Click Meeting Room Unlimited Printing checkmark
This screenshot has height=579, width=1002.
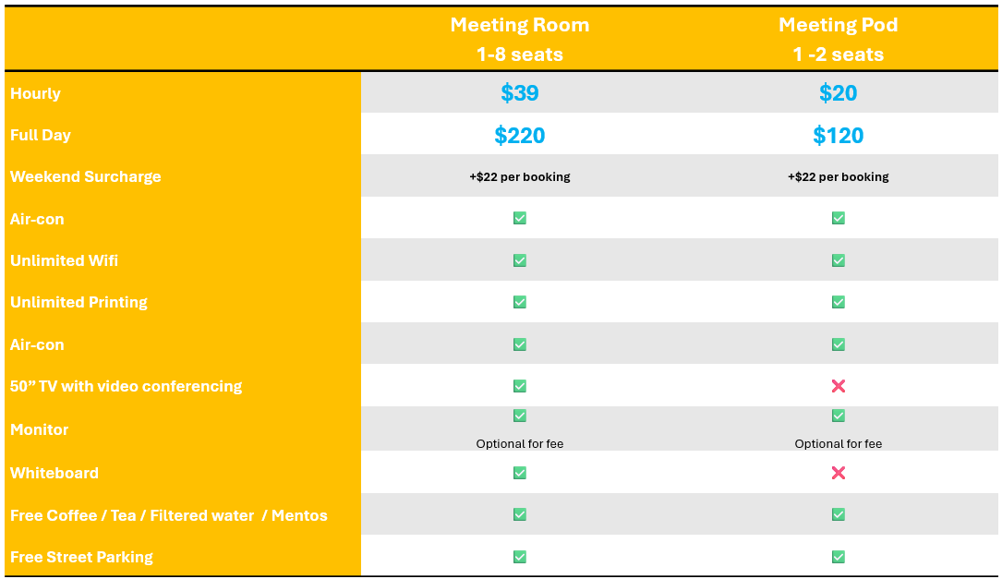520,302
